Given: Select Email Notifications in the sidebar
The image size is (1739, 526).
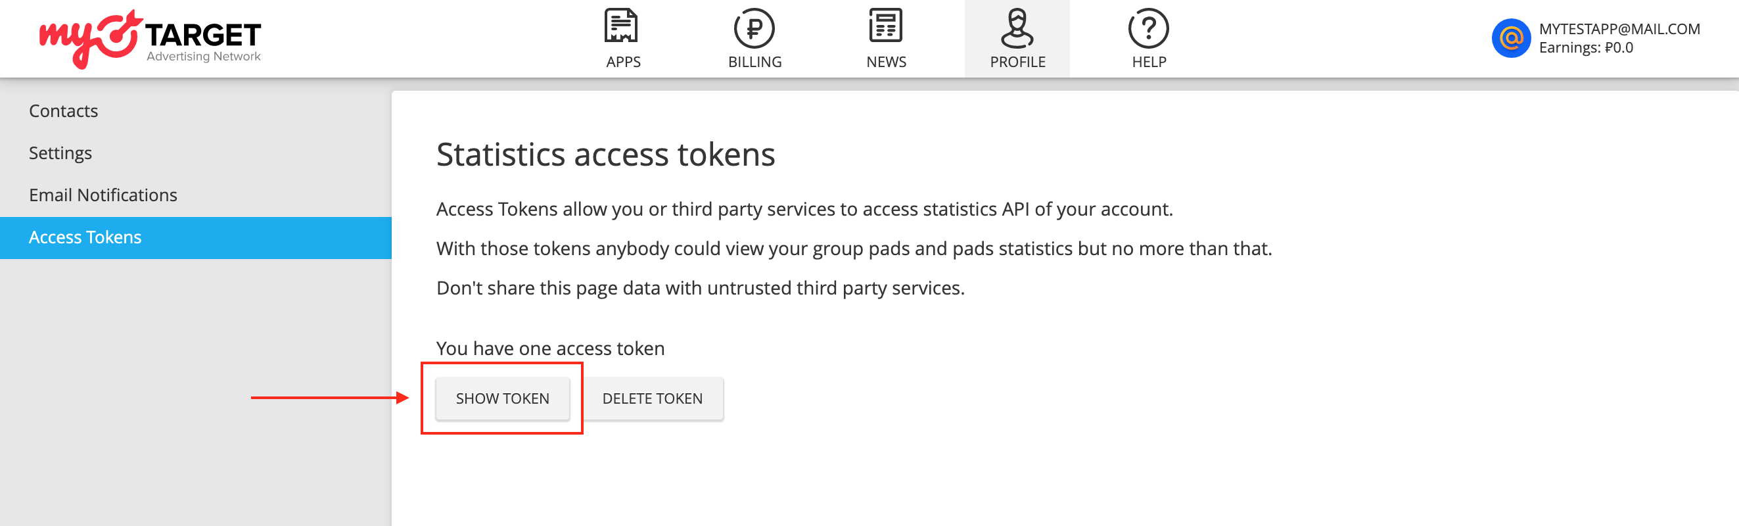Looking at the screenshot, I should (x=103, y=195).
